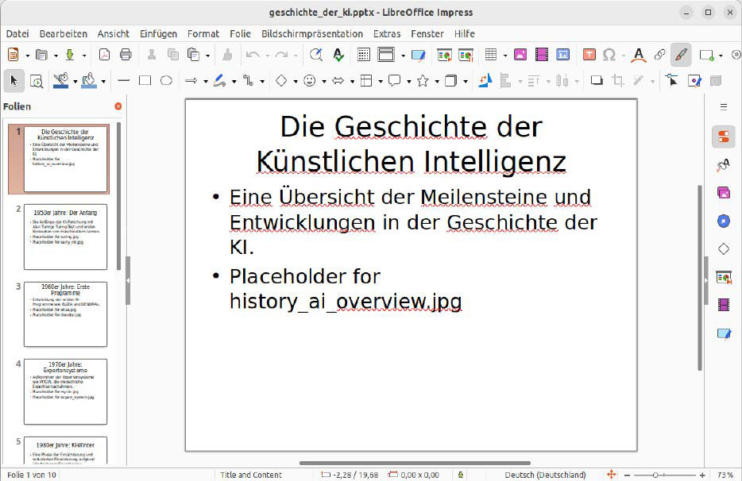Toggle the Rotate tool
The height and width of the screenshot is (481, 742).
[485, 81]
